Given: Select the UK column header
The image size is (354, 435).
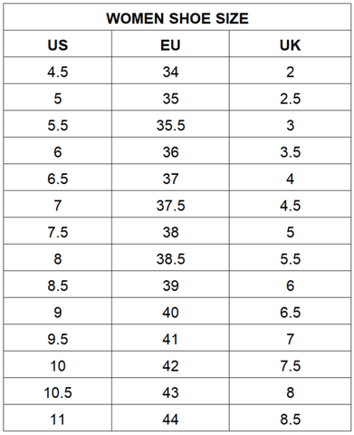Looking at the screenshot, I should 290,45.
